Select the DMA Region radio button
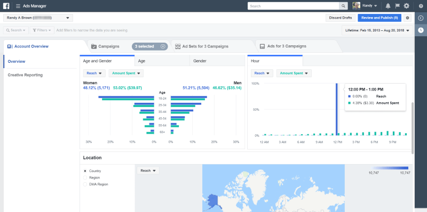 (x=85, y=184)
